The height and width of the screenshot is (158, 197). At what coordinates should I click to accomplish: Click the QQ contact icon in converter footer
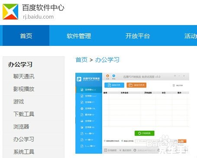[x=135, y=150]
